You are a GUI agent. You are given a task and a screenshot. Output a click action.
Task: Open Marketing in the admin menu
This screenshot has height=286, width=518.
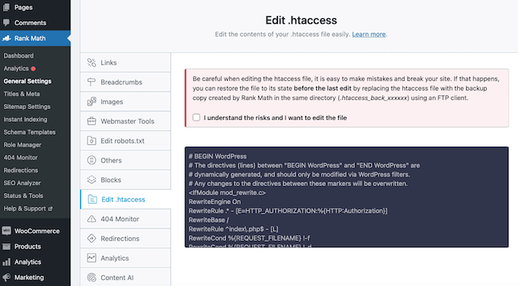pyautogui.click(x=35, y=277)
